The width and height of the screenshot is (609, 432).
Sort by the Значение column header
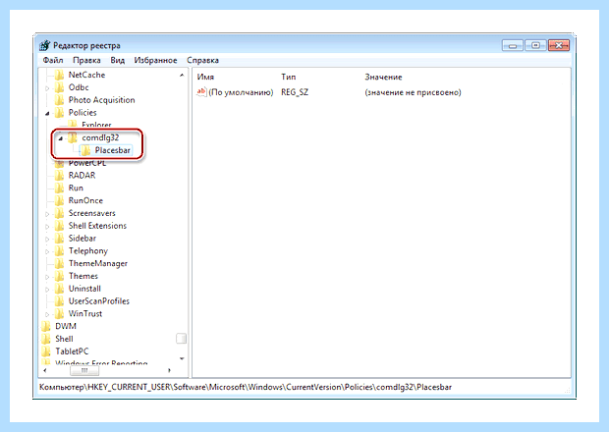click(383, 77)
